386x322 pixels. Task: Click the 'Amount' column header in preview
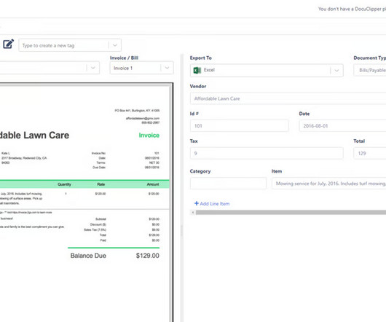point(153,184)
